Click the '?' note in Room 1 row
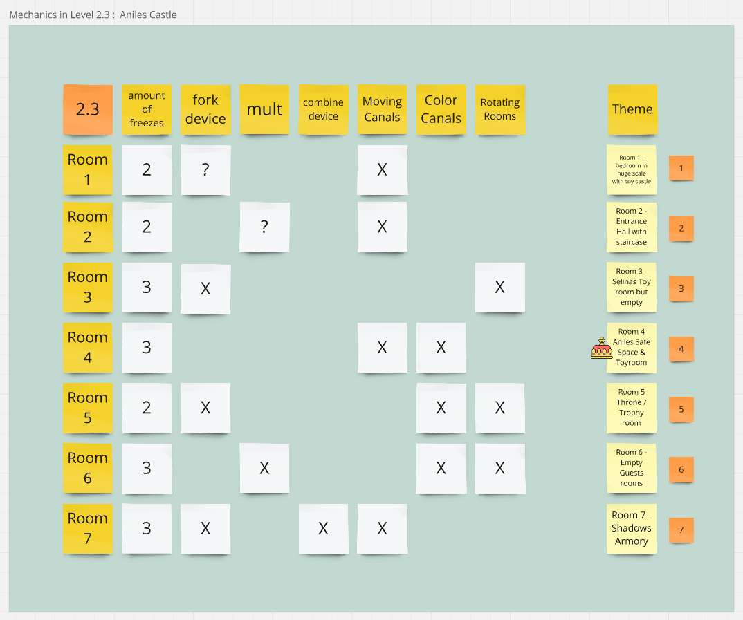 (205, 169)
